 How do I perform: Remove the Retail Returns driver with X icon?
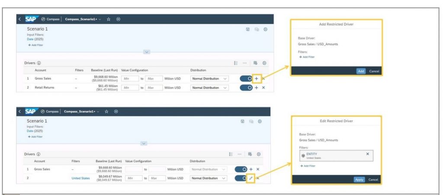click(x=263, y=88)
